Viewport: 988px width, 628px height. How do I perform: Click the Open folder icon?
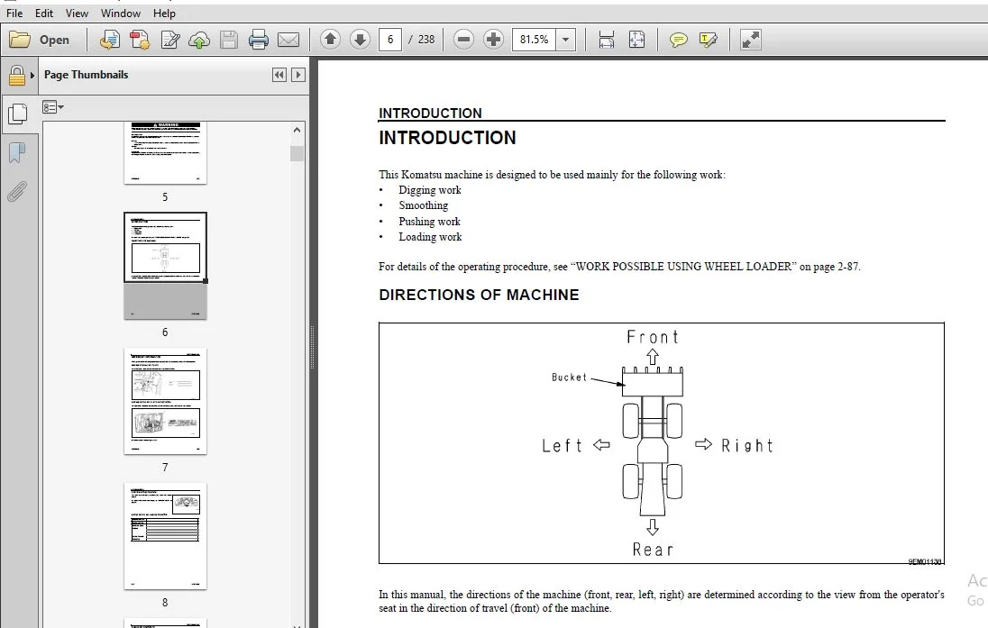pyautogui.click(x=20, y=40)
